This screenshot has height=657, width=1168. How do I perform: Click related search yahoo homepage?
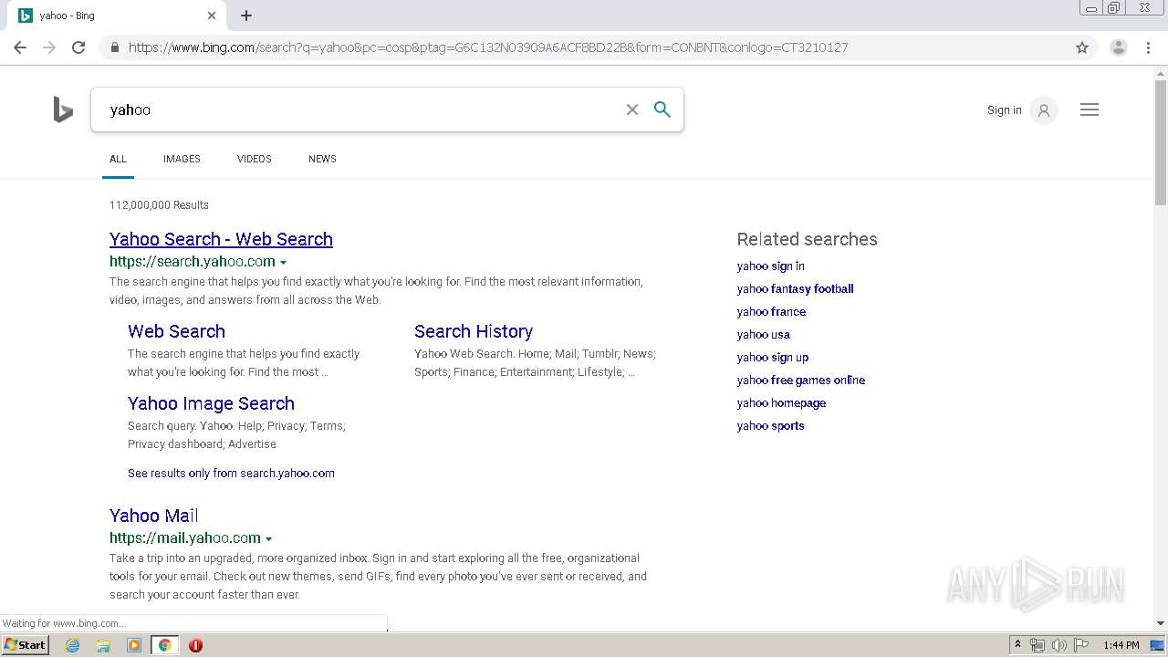click(781, 402)
